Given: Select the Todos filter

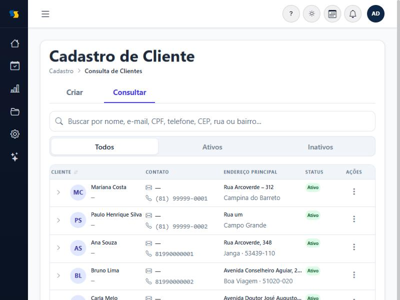Looking at the screenshot, I should tap(104, 147).
